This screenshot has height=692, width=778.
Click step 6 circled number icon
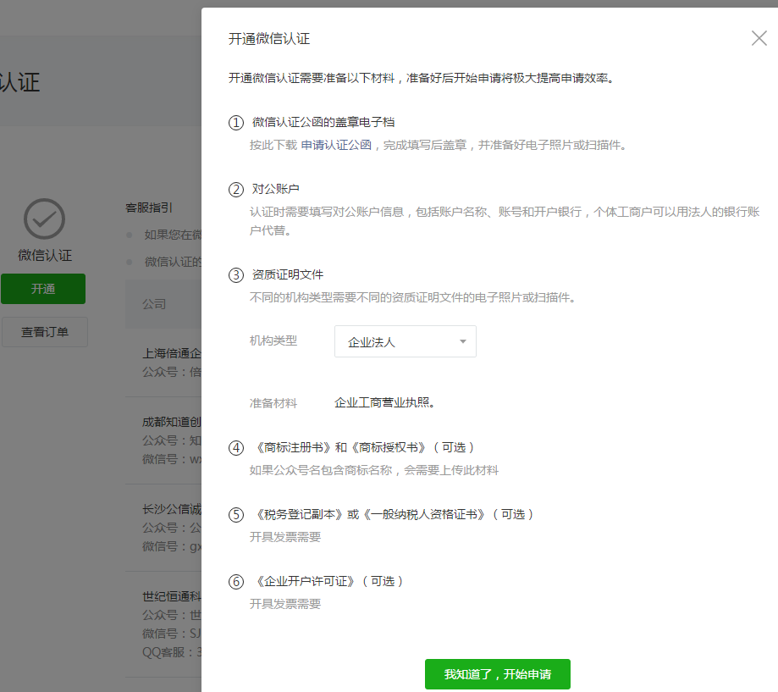(x=235, y=582)
